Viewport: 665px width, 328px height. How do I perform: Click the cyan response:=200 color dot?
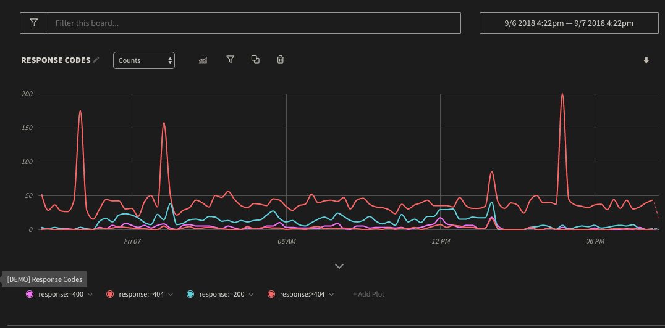coord(190,294)
